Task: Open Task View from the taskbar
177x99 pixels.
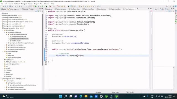Action: (x=71, y=96)
